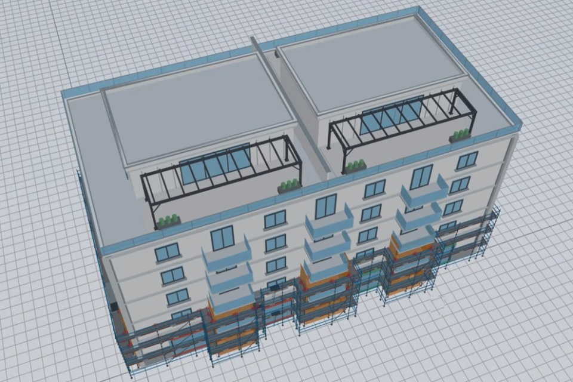Select the topmost balcony of the middle balcony stack
The width and height of the screenshot is (573, 382).
coord(329,221)
